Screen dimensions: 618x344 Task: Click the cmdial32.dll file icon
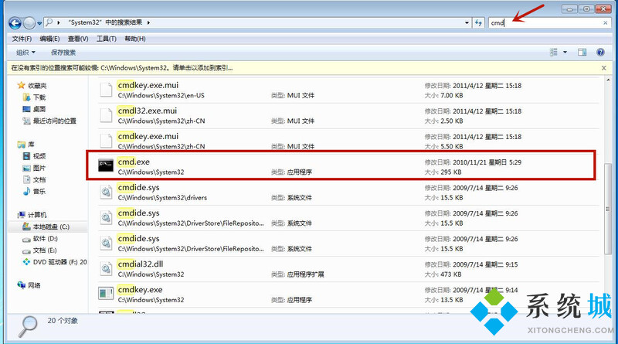click(106, 269)
